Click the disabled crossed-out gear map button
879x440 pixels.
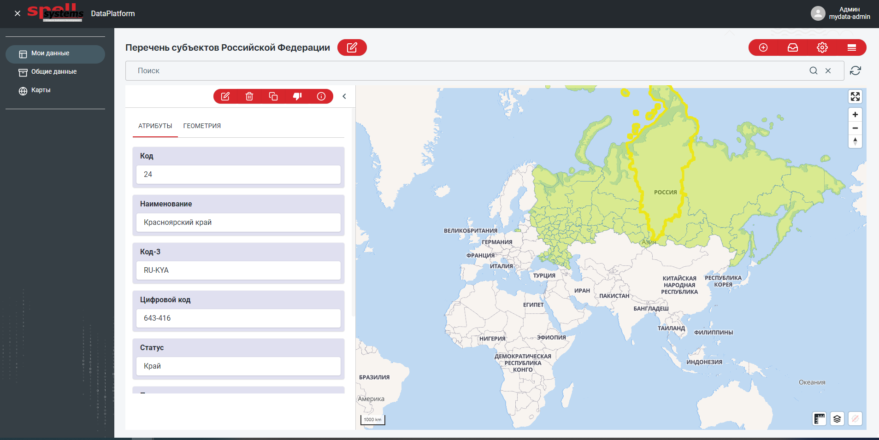pos(855,419)
